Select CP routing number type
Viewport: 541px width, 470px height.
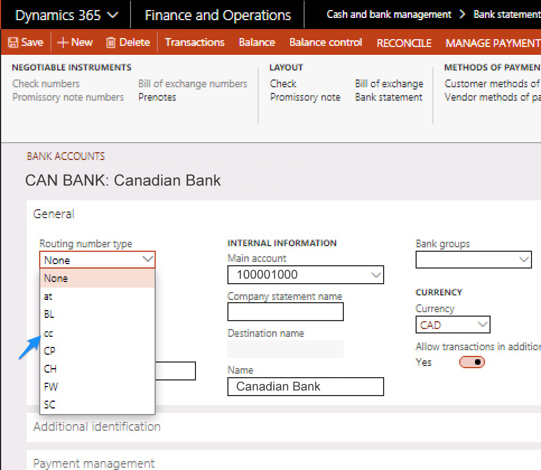pyautogui.click(x=97, y=351)
